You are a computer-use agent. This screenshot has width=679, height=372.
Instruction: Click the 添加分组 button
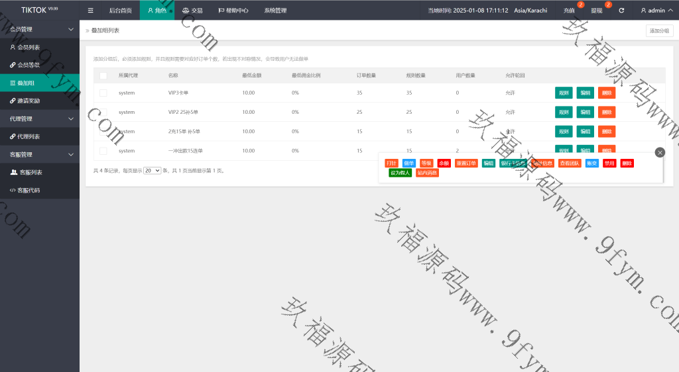pyautogui.click(x=659, y=31)
